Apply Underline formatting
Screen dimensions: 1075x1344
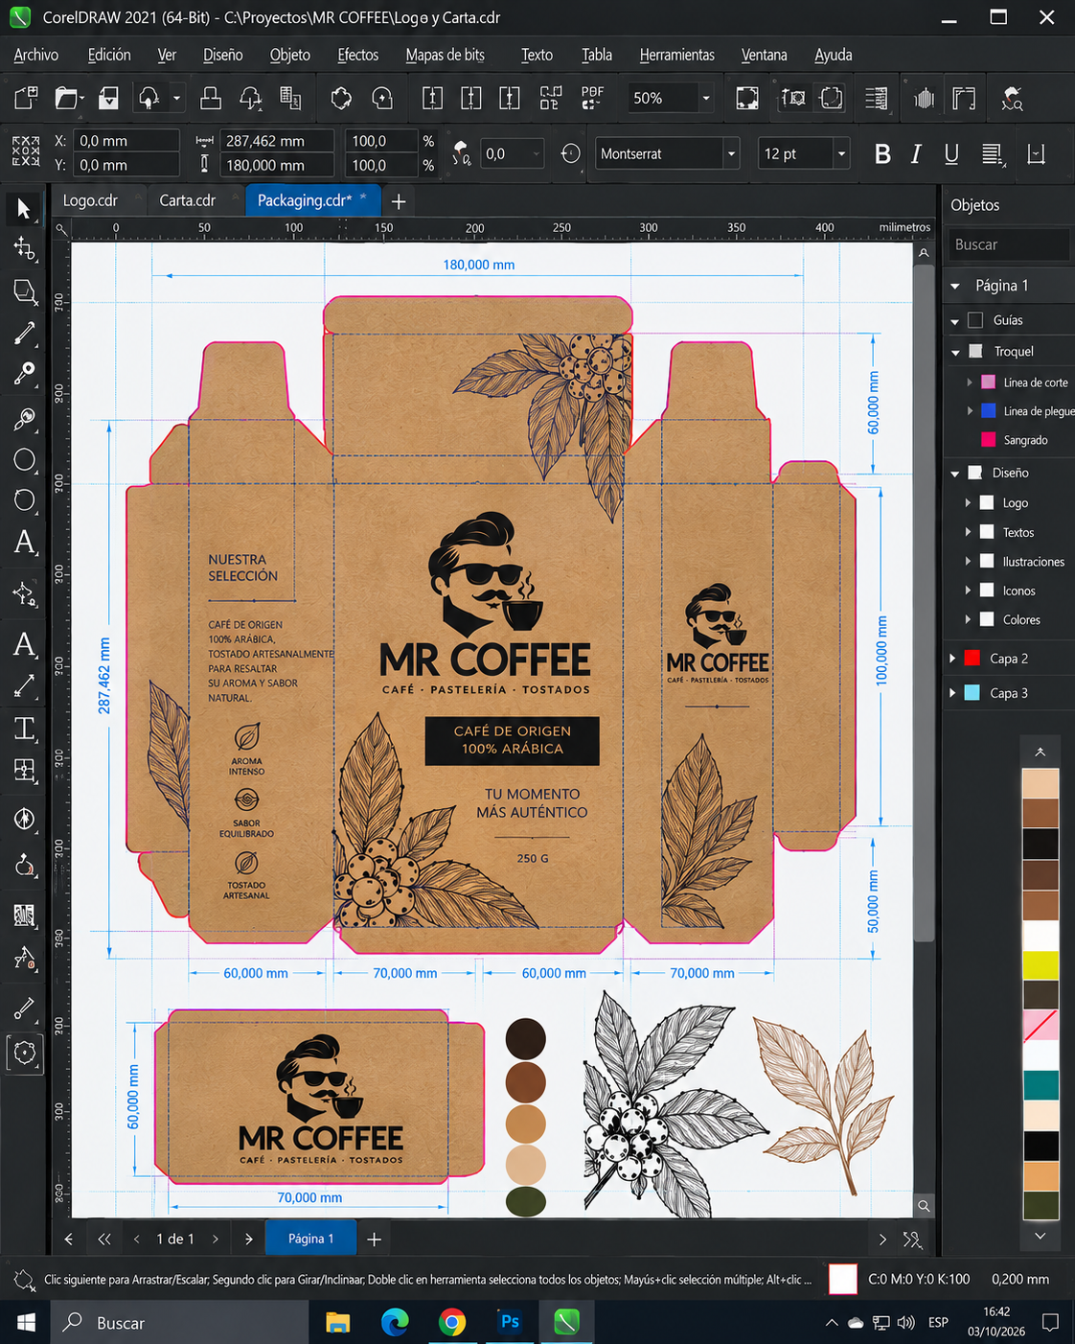[x=951, y=153]
